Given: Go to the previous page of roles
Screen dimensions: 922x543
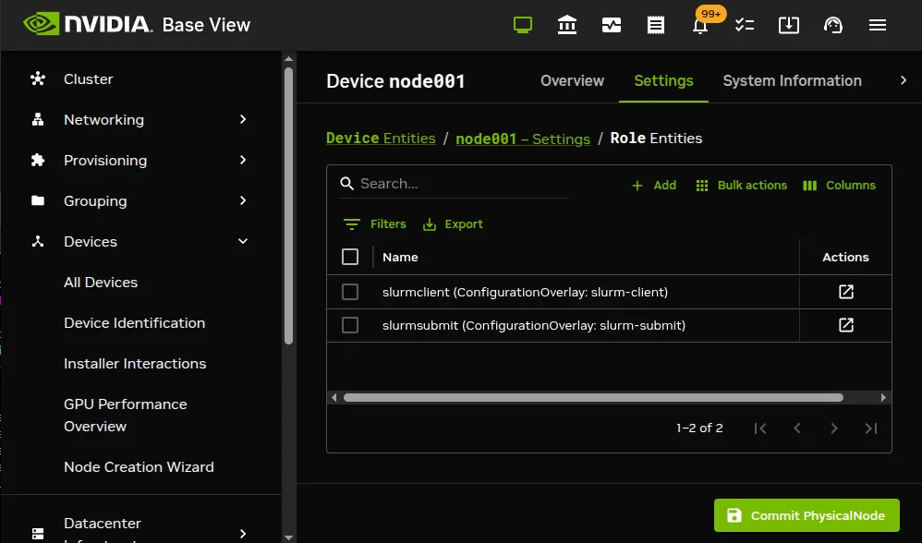Looking at the screenshot, I should [x=797, y=428].
